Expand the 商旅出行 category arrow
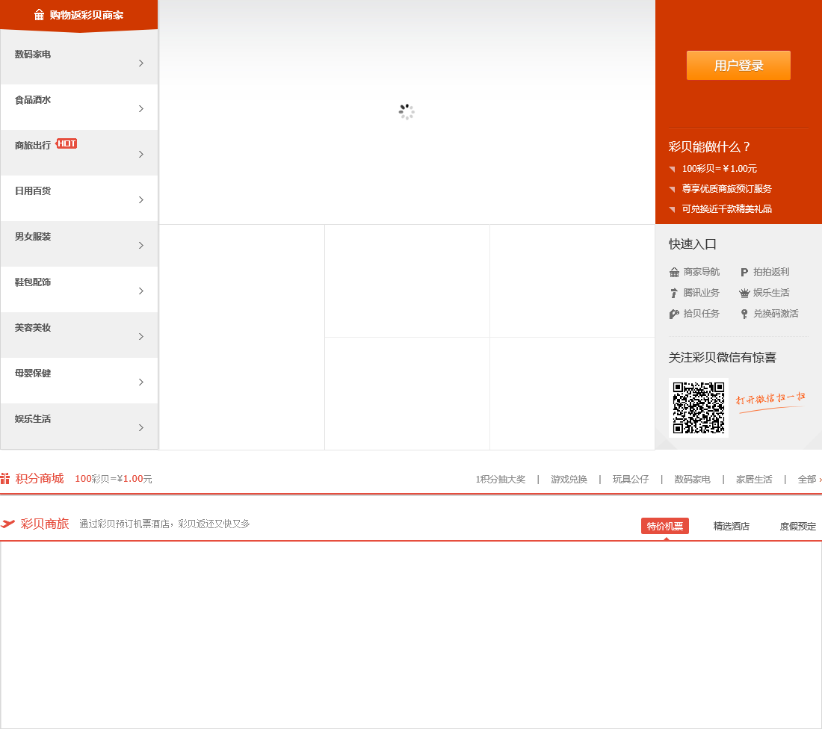Image resolution: width=822 pixels, height=747 pixels. click(141, 154)
